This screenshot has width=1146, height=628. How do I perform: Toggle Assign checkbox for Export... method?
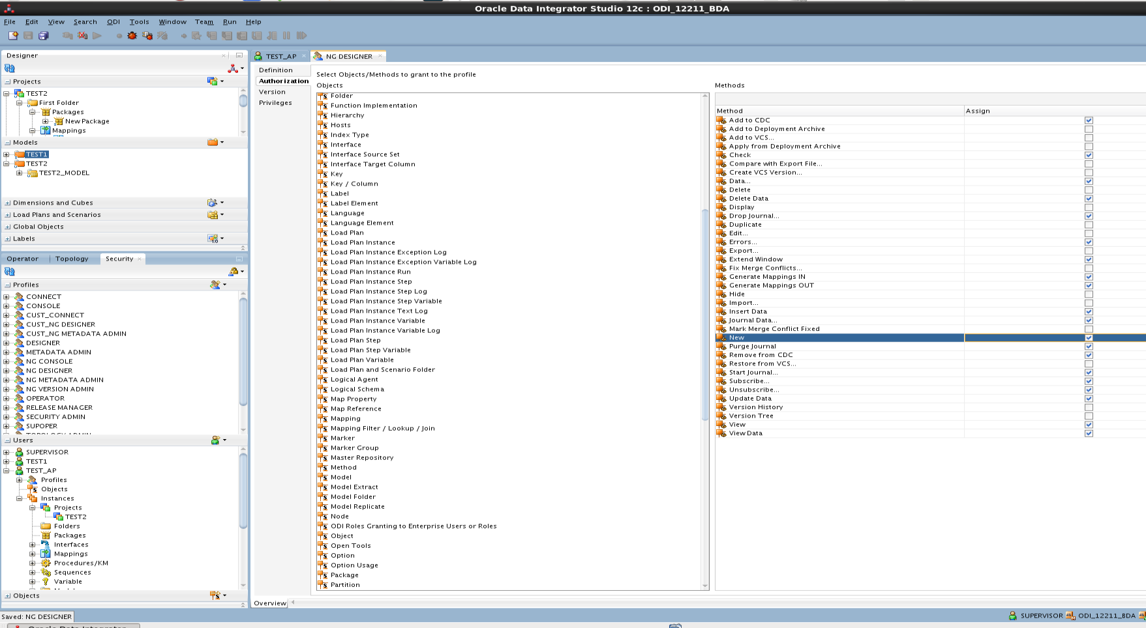point(1089,251)
